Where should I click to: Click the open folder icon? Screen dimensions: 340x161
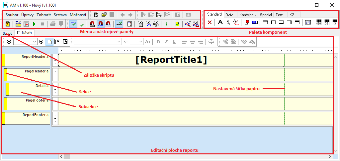[104, 15]
